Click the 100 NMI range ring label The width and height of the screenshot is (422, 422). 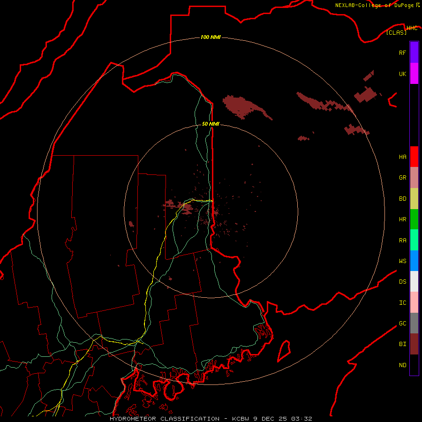(x=211, y=37)
